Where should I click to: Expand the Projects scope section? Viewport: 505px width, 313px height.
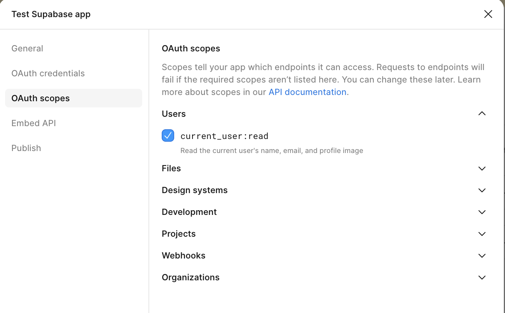coord(482,234)
